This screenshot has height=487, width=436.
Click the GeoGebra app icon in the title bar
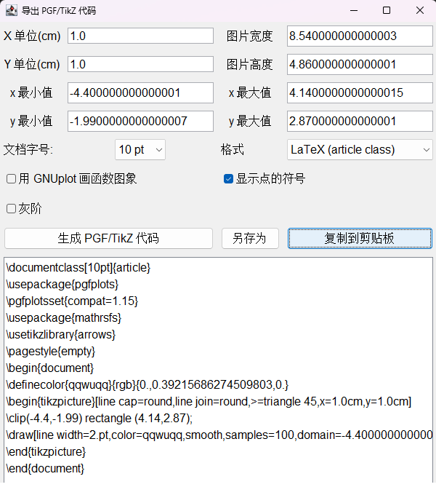tap(12, 11)
